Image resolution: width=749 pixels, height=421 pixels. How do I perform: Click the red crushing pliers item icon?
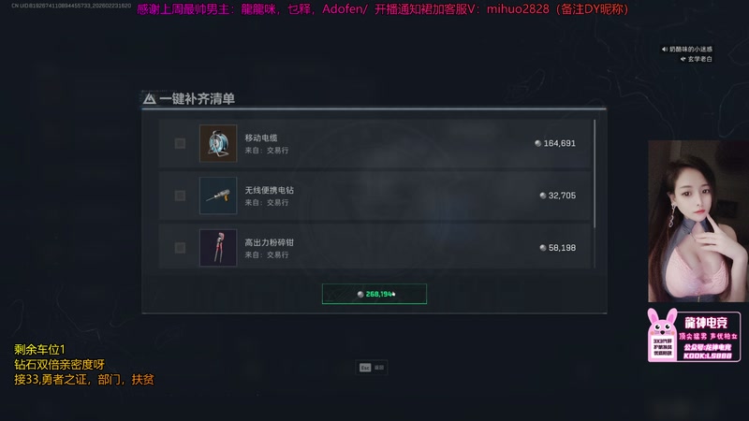pyautogui.click(x=218, y=248)
